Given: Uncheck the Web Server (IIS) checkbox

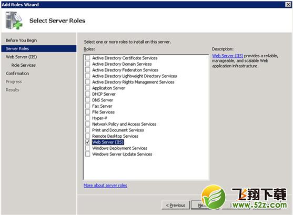Looking at the screenshot, I should click(x=87, y=142).
